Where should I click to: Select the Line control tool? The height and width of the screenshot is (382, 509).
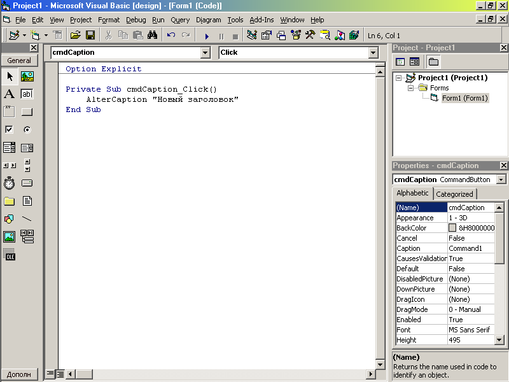click(27, 219)
